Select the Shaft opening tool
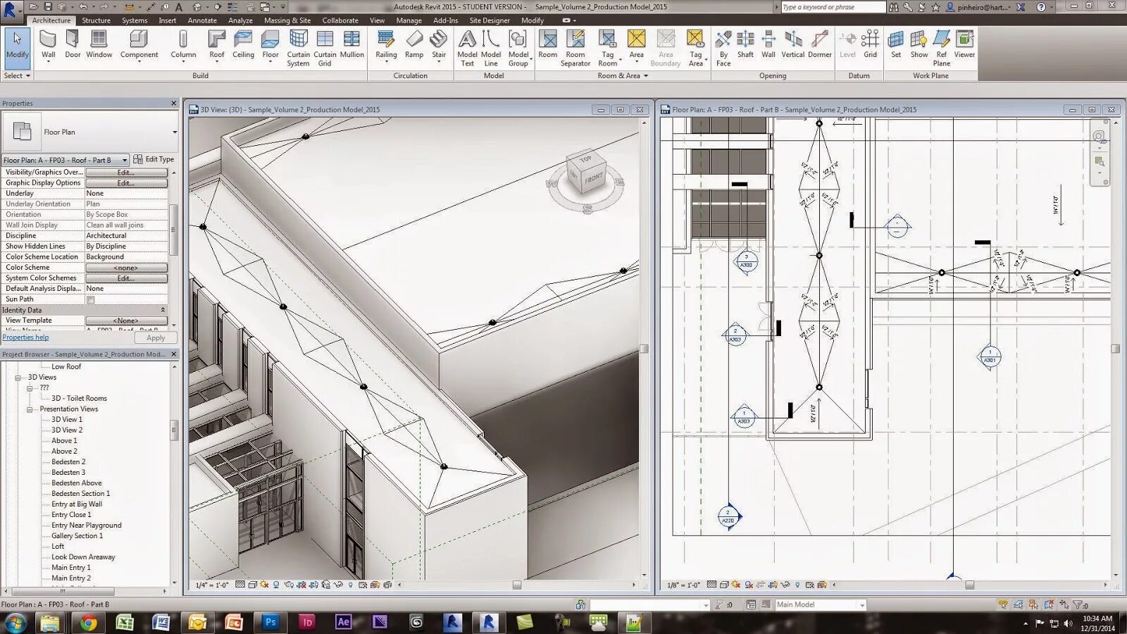The image size is (1127, 634). click(745, 44)
